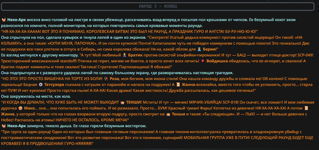Screen dimensions: 319x150
Task: Click the scroll emoji after 'А потом'
Action: [306, 108]
